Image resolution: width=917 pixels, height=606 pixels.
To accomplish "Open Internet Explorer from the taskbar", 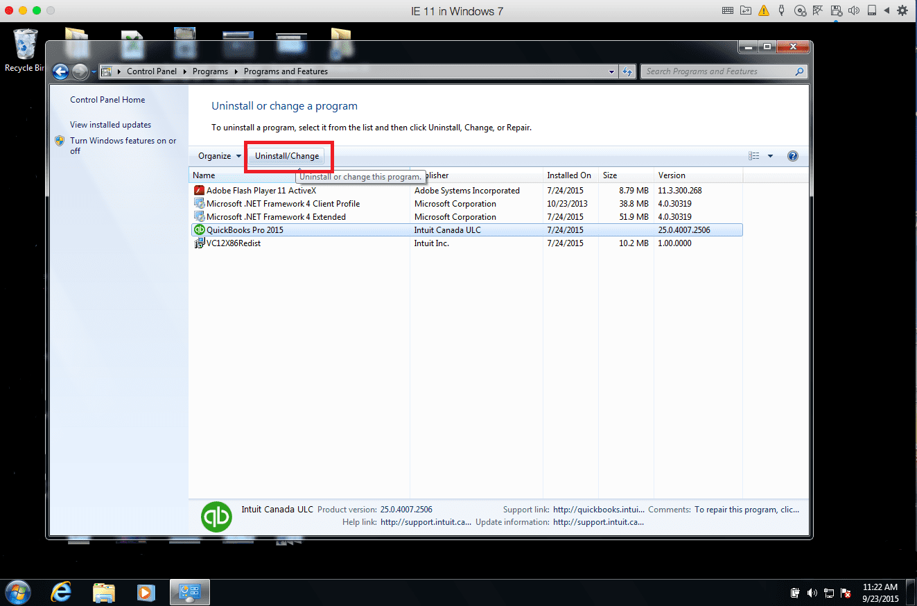I will pos(60,592).
